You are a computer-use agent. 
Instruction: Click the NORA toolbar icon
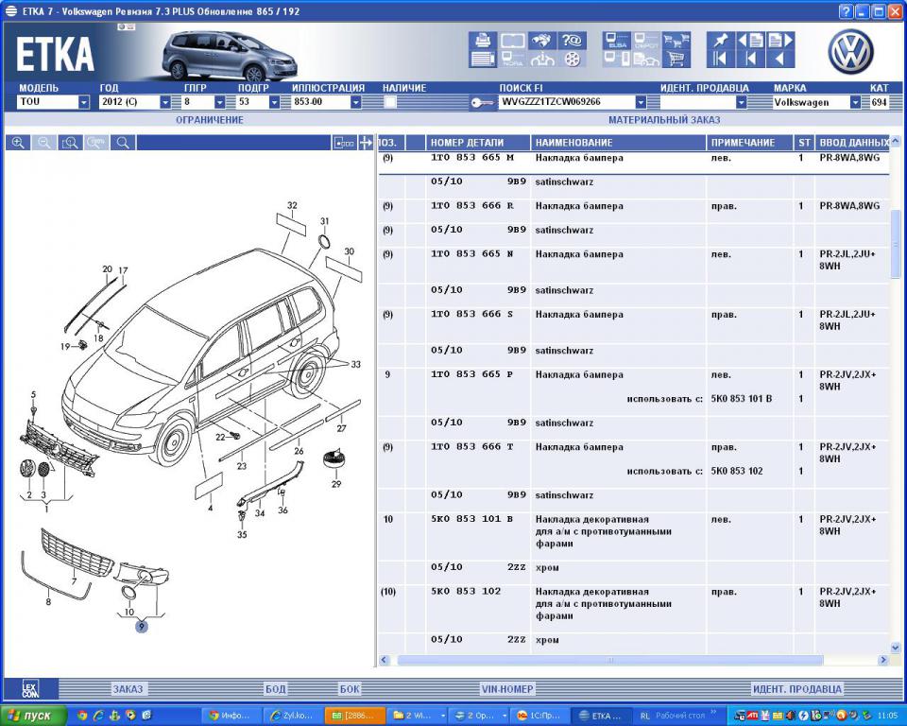pos(512,59)
